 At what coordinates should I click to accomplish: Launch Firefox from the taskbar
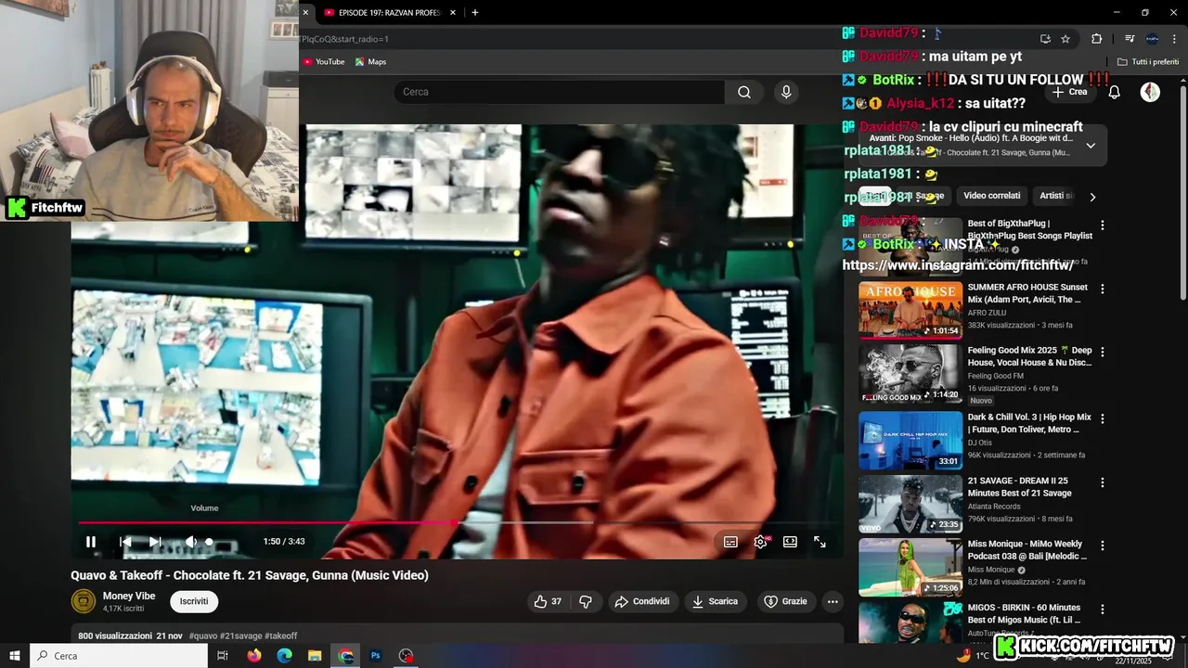point(254,656)
